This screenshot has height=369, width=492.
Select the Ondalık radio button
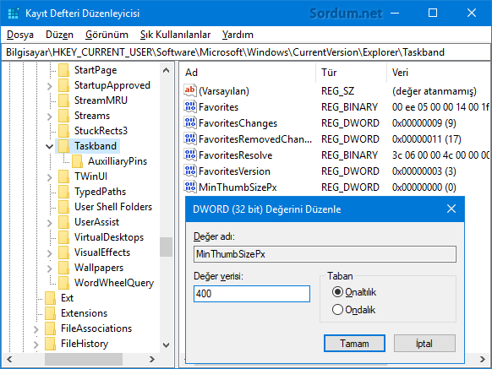click(337, 310)
